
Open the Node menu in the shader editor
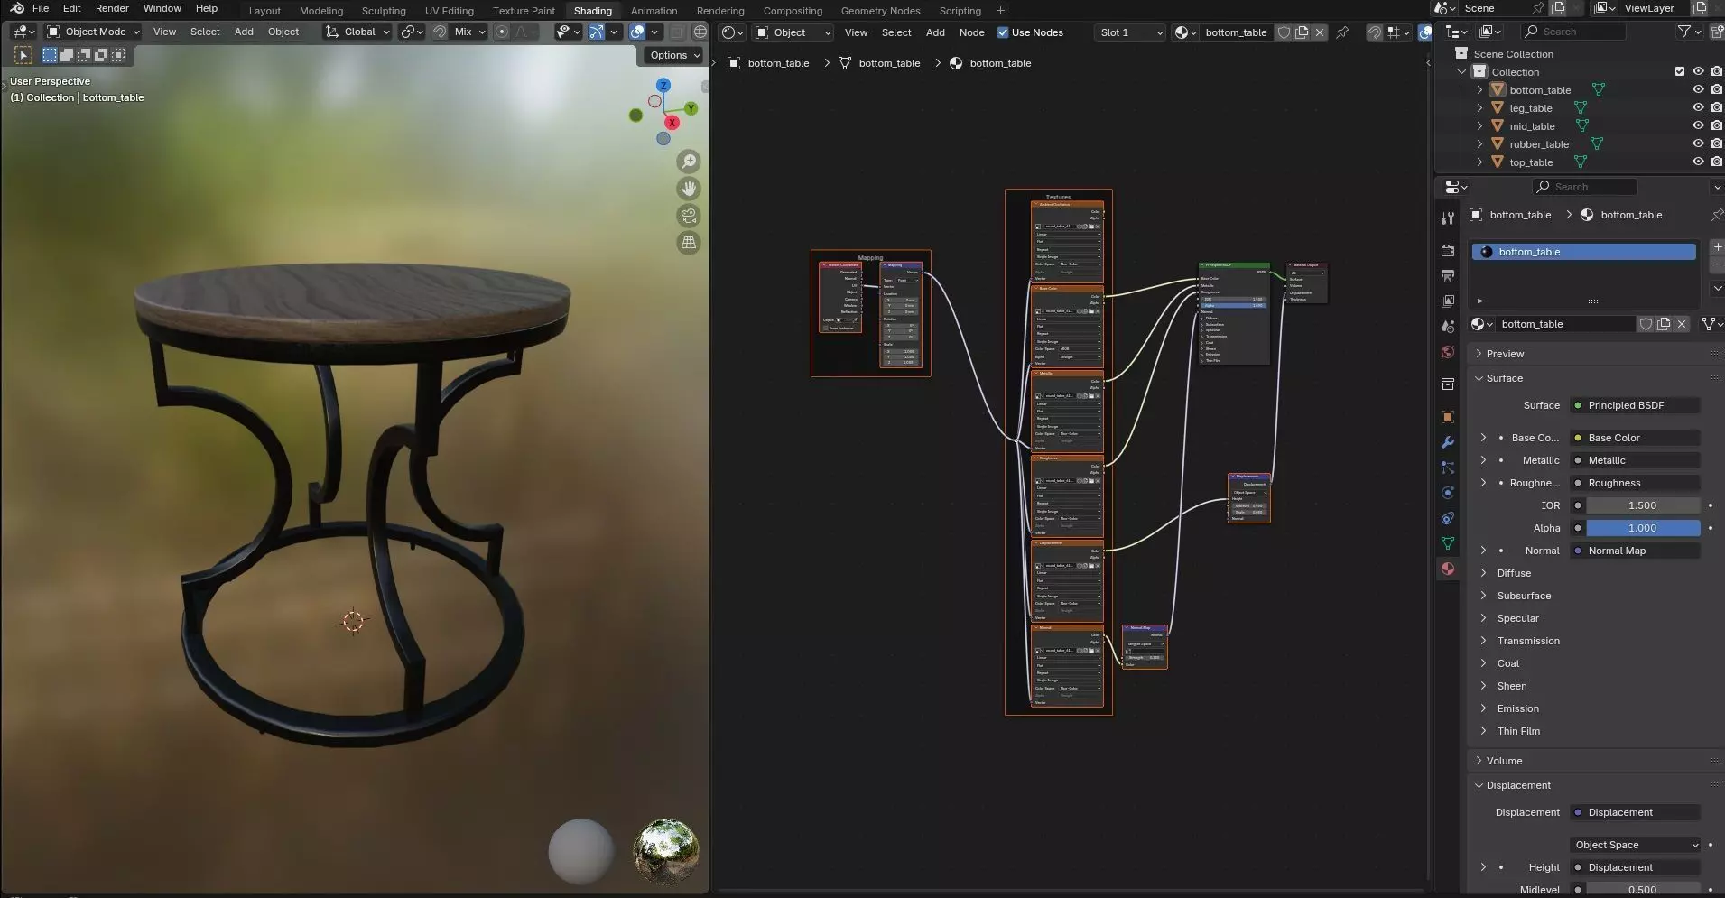(x=971, y=32)
